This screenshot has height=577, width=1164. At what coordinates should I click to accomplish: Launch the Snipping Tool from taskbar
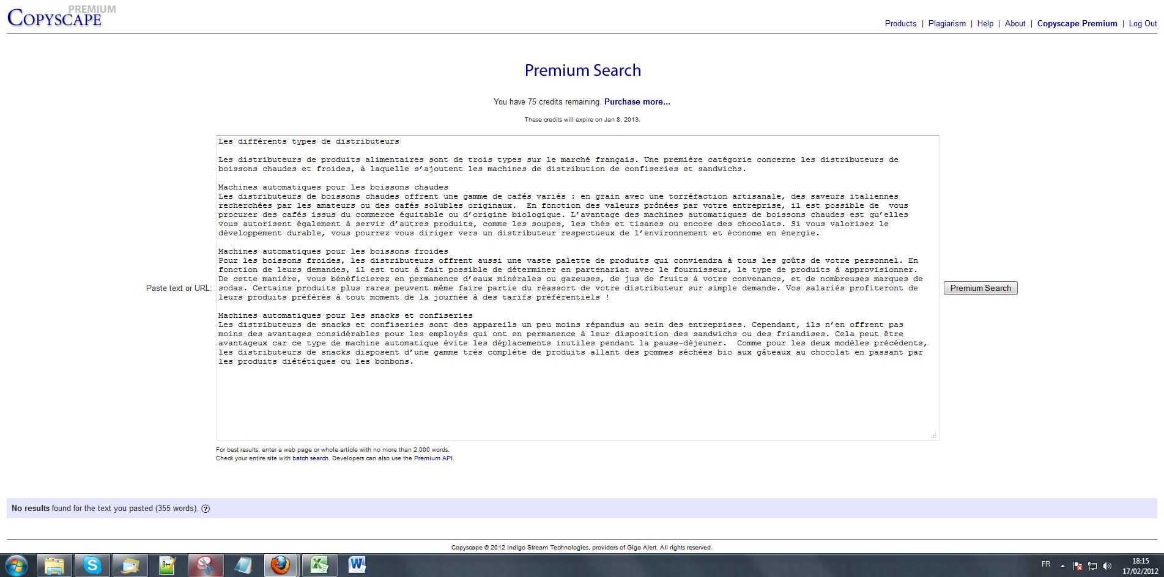pyautogui.click(x=206, y=565)
